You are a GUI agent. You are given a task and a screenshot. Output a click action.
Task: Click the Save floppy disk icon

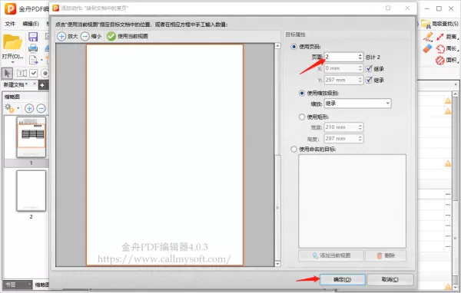[x=33, y=37]
